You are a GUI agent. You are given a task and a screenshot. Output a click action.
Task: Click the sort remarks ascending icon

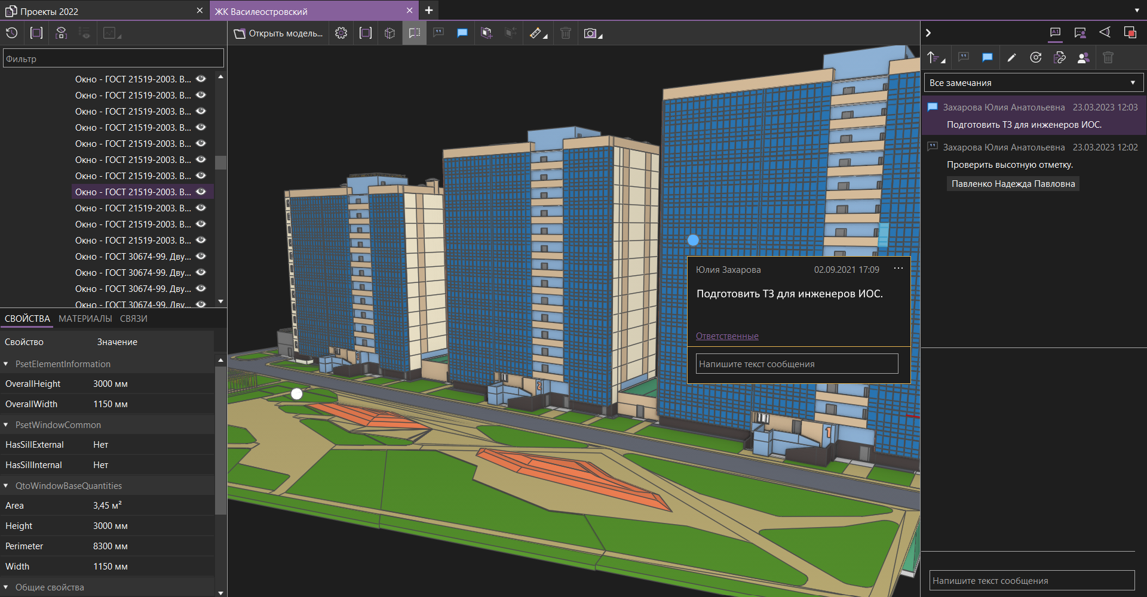tap(934, 58)
